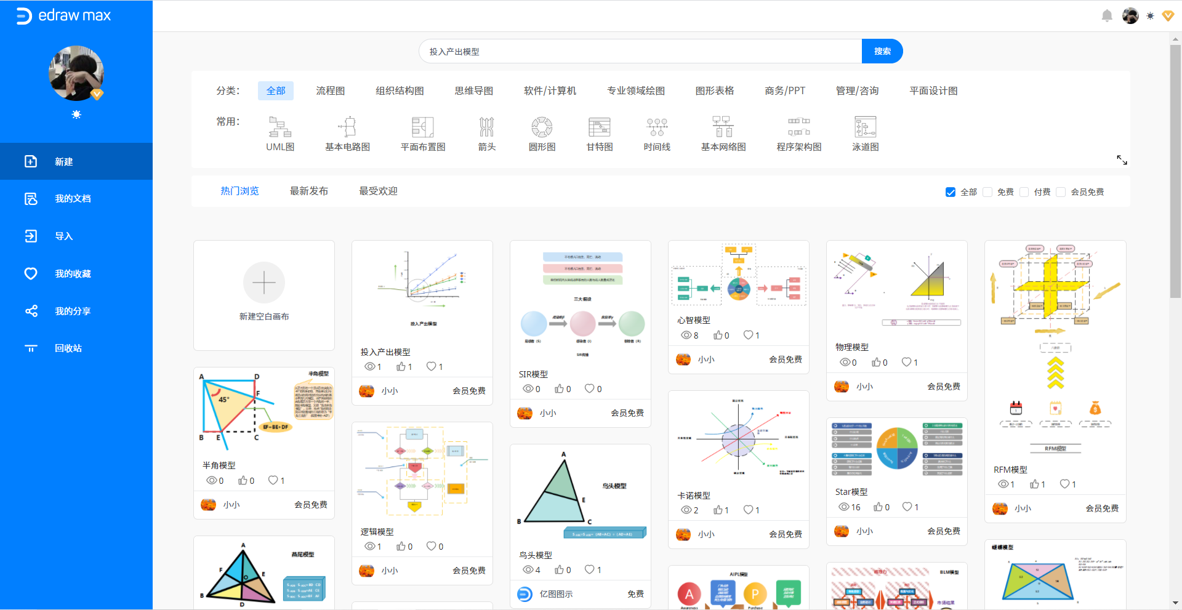The width and height of the screenshot is (1182, 610).
Task: Favorite the 鸟头模型 card with heart icon
Action: 589,570
